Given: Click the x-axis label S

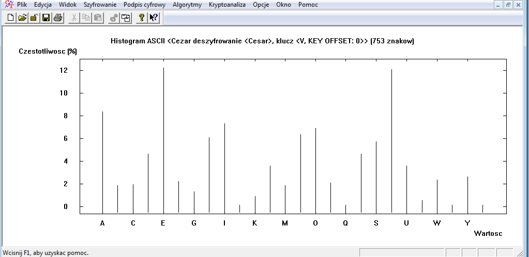Looking at the screenshot, I should tap(376, 223).
